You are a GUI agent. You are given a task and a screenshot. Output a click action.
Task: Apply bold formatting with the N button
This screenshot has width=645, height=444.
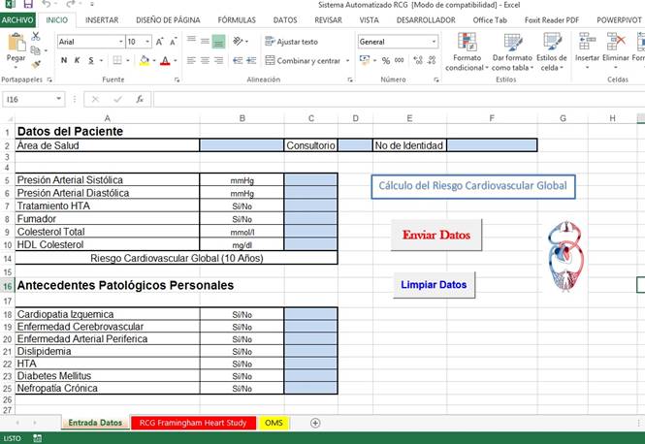[64, 60]
